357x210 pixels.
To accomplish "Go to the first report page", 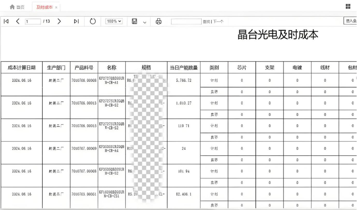I will click(6, 21).
